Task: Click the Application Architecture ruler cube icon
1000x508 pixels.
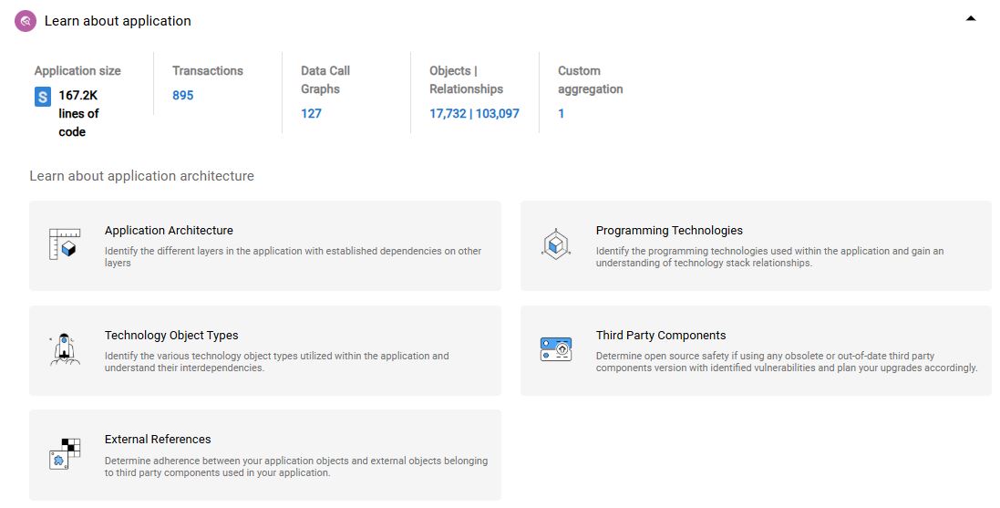Action: tap(65, 244)
